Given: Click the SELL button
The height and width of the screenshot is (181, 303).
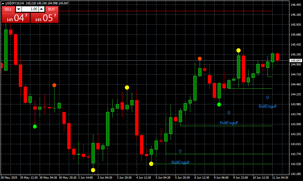Looking at the screenshot, I should click(x=8, y=9).
